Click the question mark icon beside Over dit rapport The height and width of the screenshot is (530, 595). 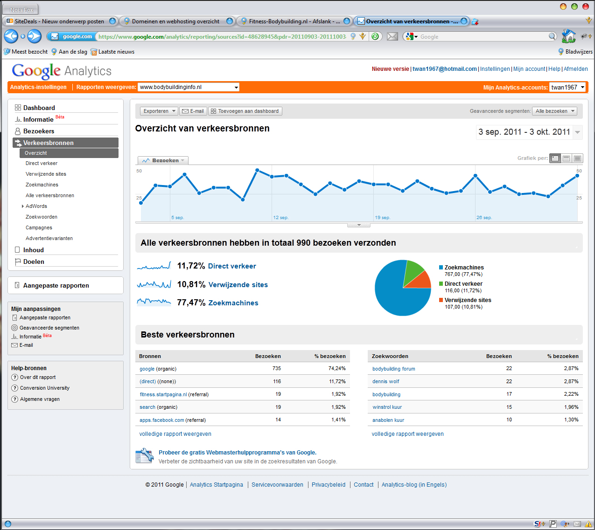click(14, 377)
